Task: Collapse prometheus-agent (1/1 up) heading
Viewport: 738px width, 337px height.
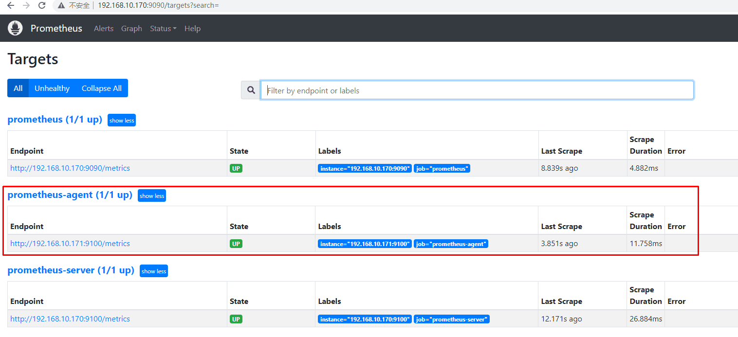Action: click(70, 195)
